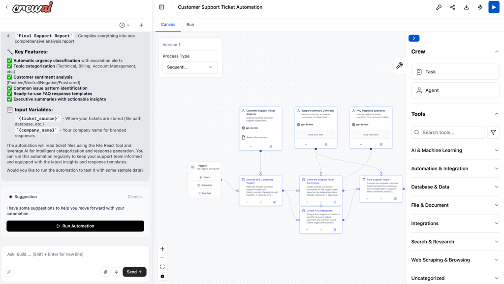Expand the Search & Research category
Screen dimensions: 504x284
[455, 242]
